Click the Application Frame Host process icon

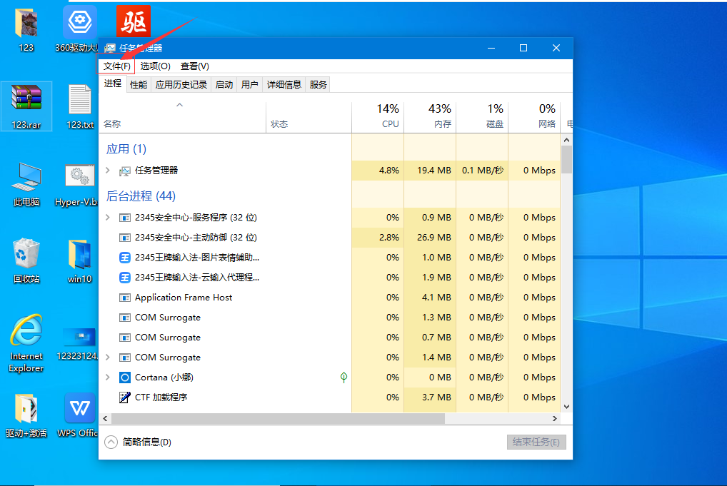pos(124,298)
